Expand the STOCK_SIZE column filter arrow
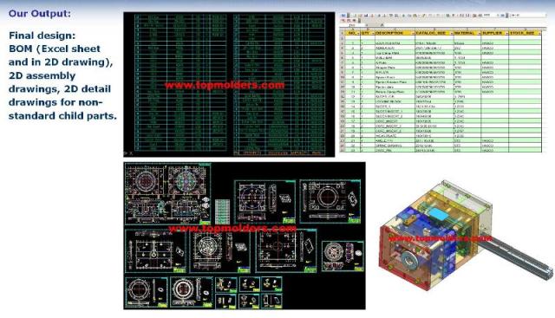Screen dimensions: 555x318 [x=539, y=33]
